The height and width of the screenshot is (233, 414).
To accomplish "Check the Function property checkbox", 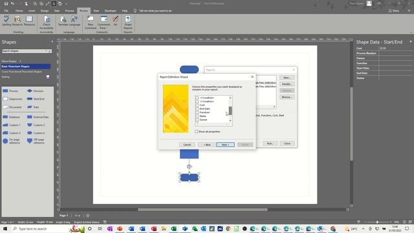I will point(197,113).
